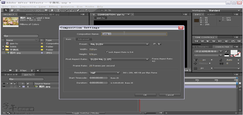The width and height of the screenshot is (243, 115).
Task: Click the delete preset icon beside Preset
Action: tap(159, 44)
